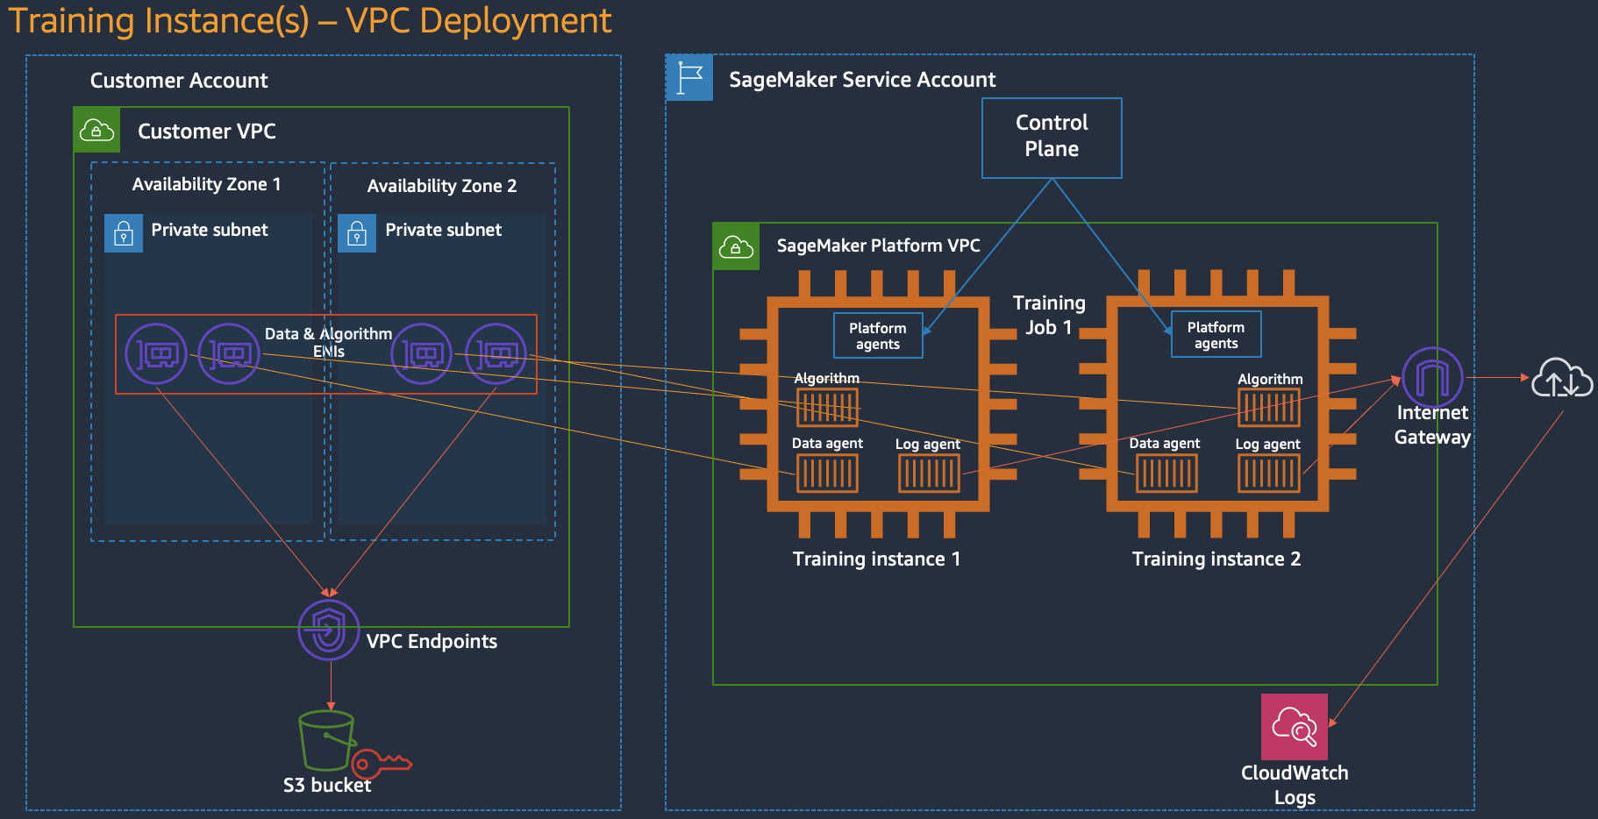1598x819 pixels.
Task: Click the second ENI icon in Availability Zone 1
Action: [x=229, y=354]
